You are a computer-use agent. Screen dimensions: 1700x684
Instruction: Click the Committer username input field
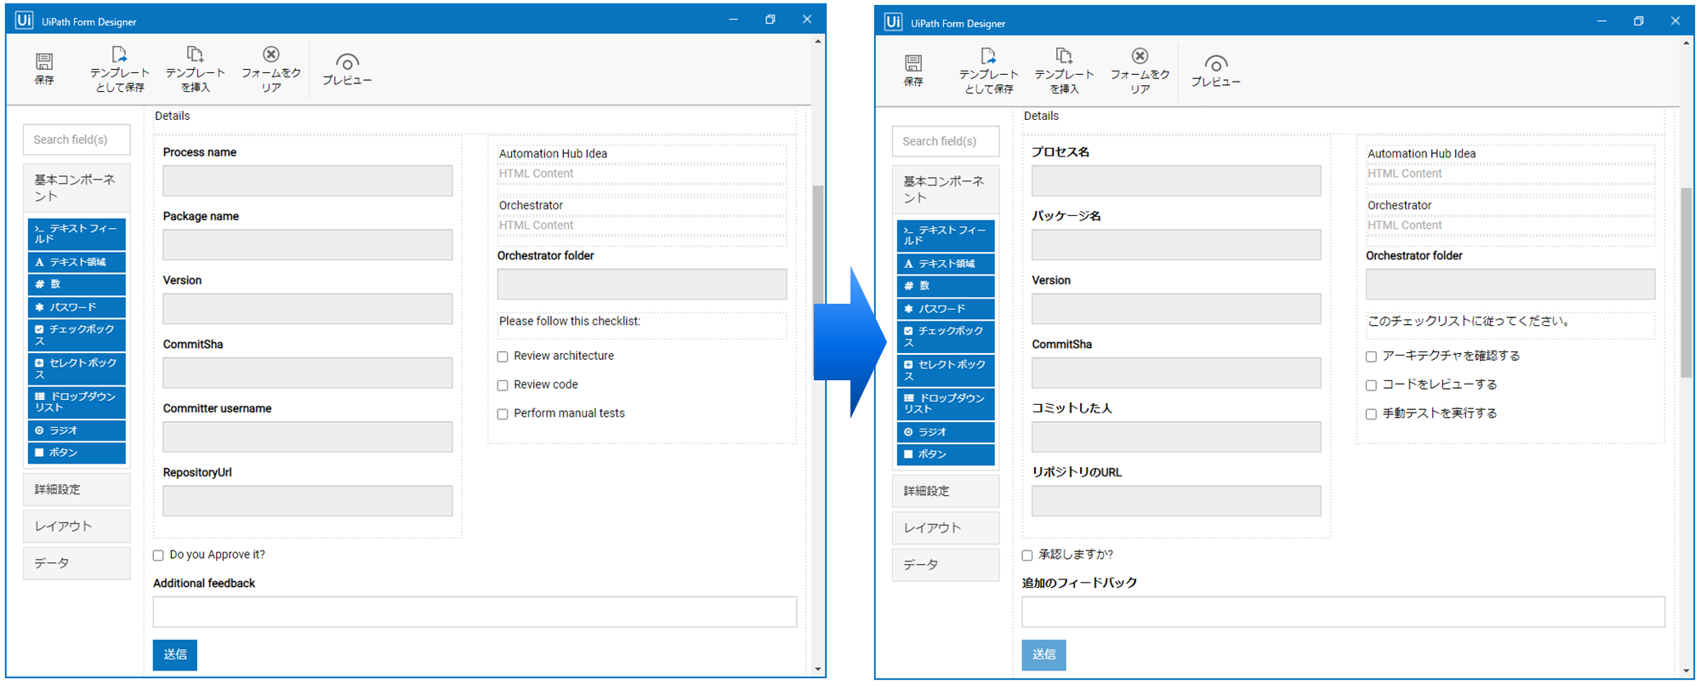point(308,436)
